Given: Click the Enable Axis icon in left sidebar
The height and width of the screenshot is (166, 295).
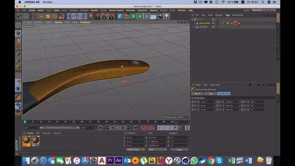Looking at the screenshot, I should (x=18, y=76).
